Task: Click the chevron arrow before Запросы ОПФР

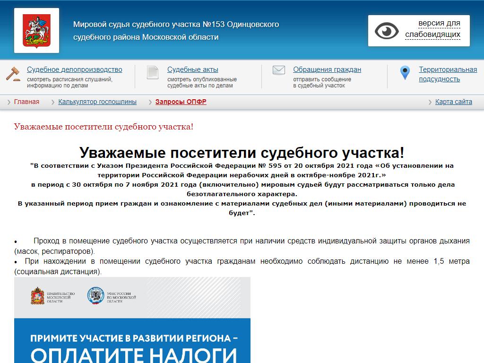Action: (150, 102)
